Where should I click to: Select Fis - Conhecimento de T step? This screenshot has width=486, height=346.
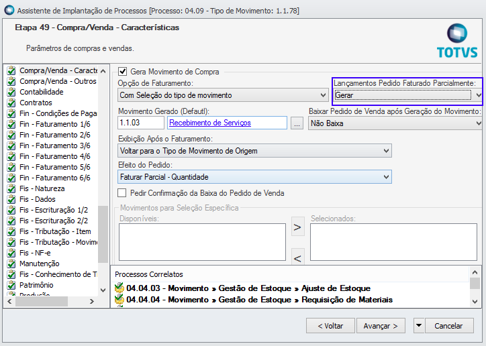(58, 274)
